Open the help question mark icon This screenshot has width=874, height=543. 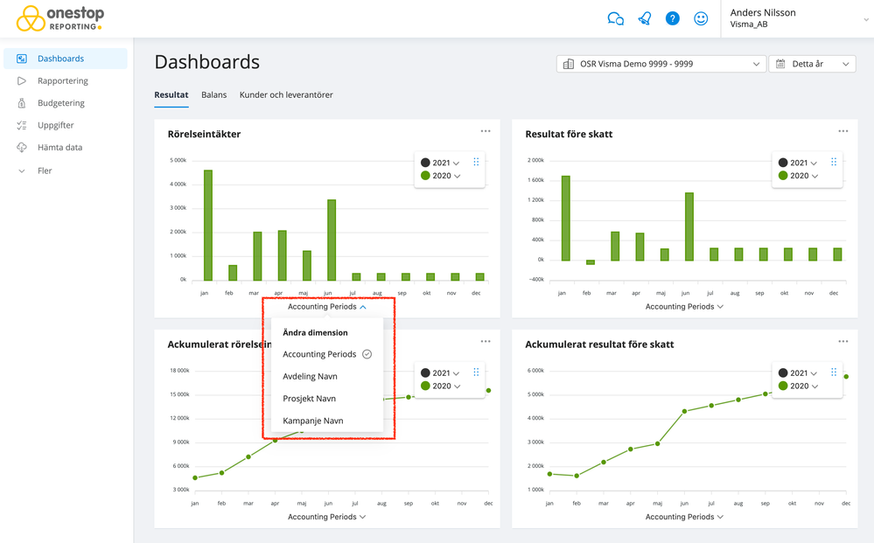[x=672, y=18]
